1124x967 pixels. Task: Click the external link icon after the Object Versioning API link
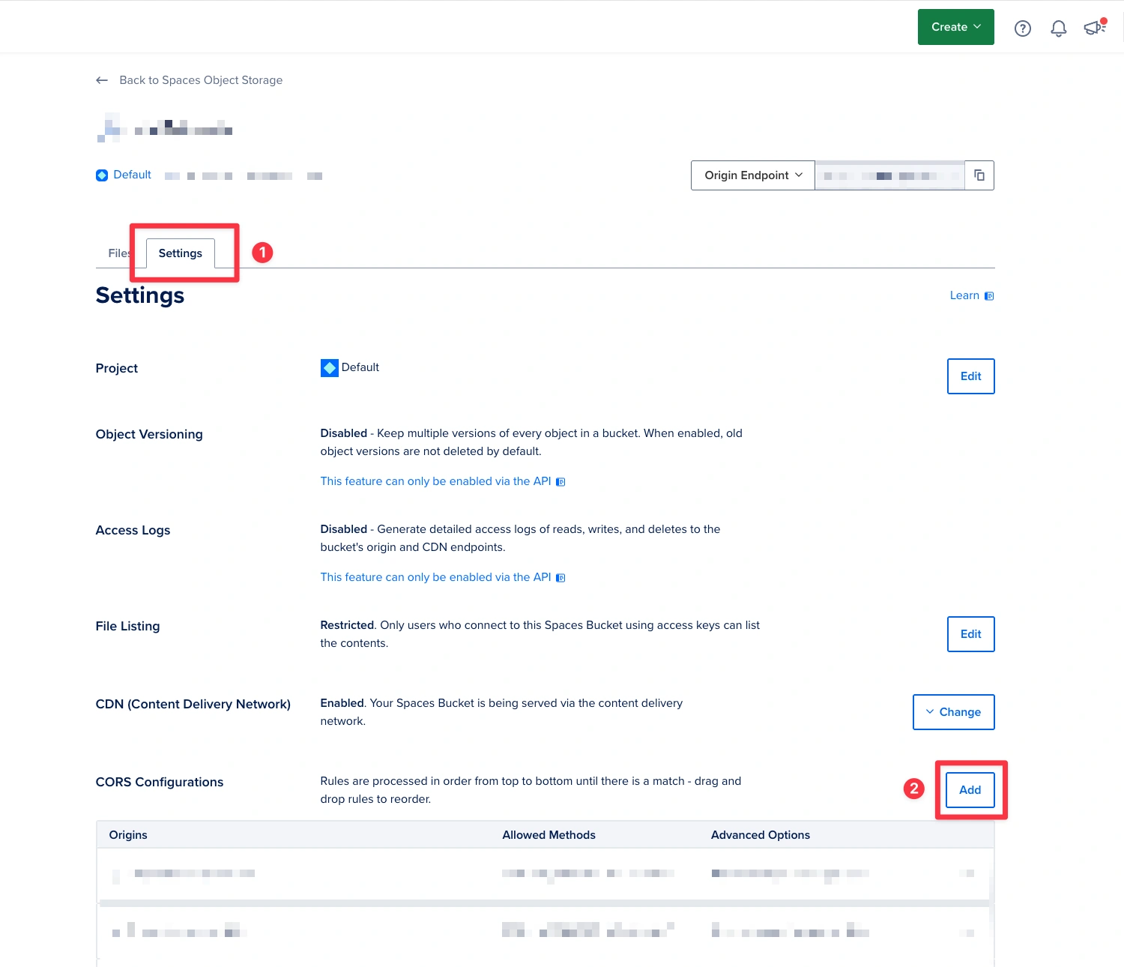[560, 481]
